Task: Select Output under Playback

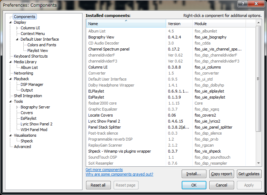Action: (x=27, y=90)
